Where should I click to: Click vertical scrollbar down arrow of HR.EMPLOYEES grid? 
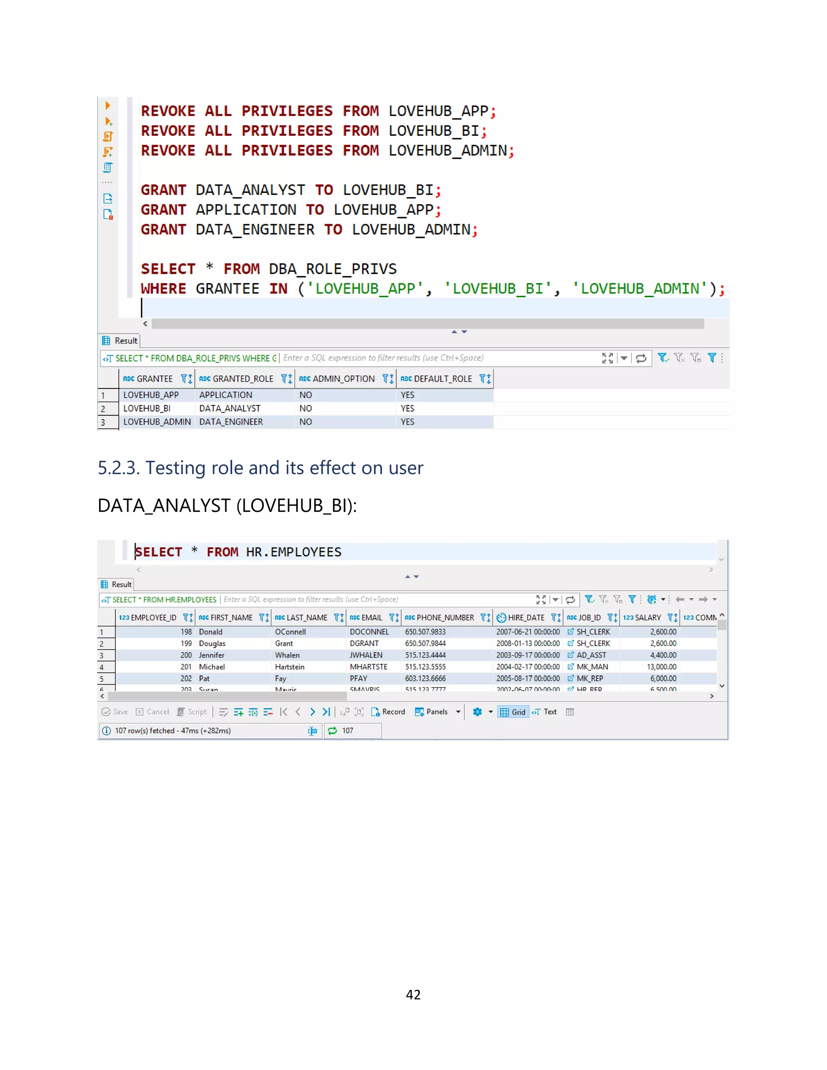pos(722,686)
